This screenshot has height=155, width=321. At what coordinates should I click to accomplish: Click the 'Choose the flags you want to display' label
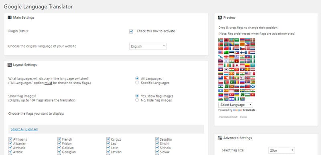coord(36,113)
